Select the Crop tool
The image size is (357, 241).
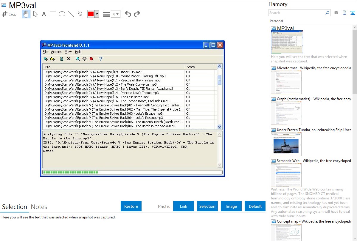coord(9,14)
